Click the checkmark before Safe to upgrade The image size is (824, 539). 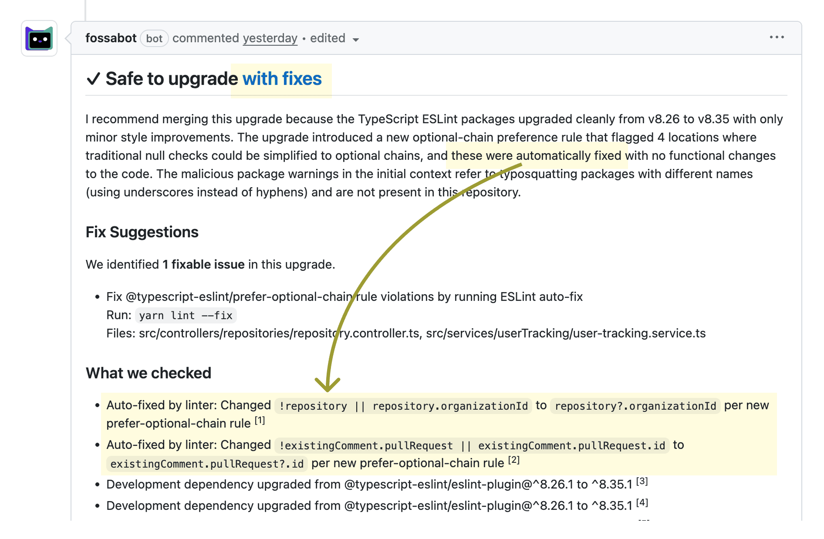tap(93, 79)
